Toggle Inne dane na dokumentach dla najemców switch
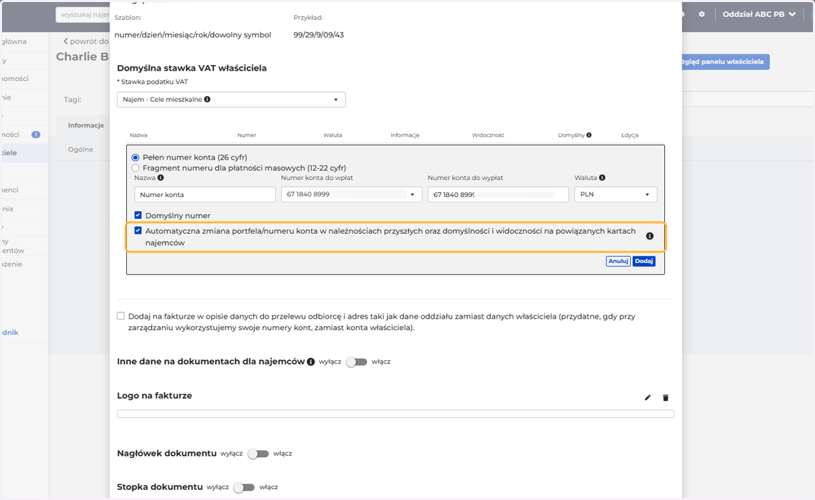This screenshot has width=815, height=500. [x=356, y=362]
